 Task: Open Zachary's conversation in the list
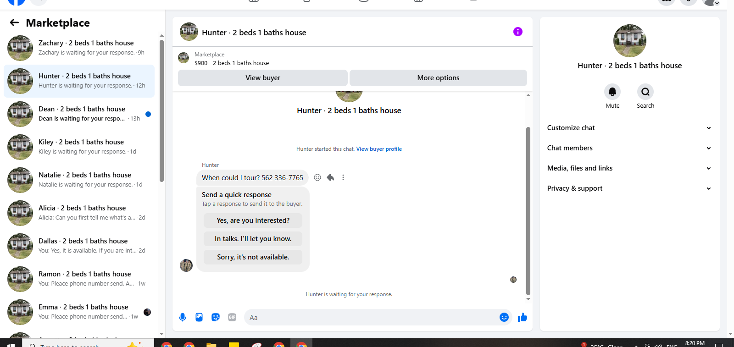pyautogui.click(x=79, y=48)
